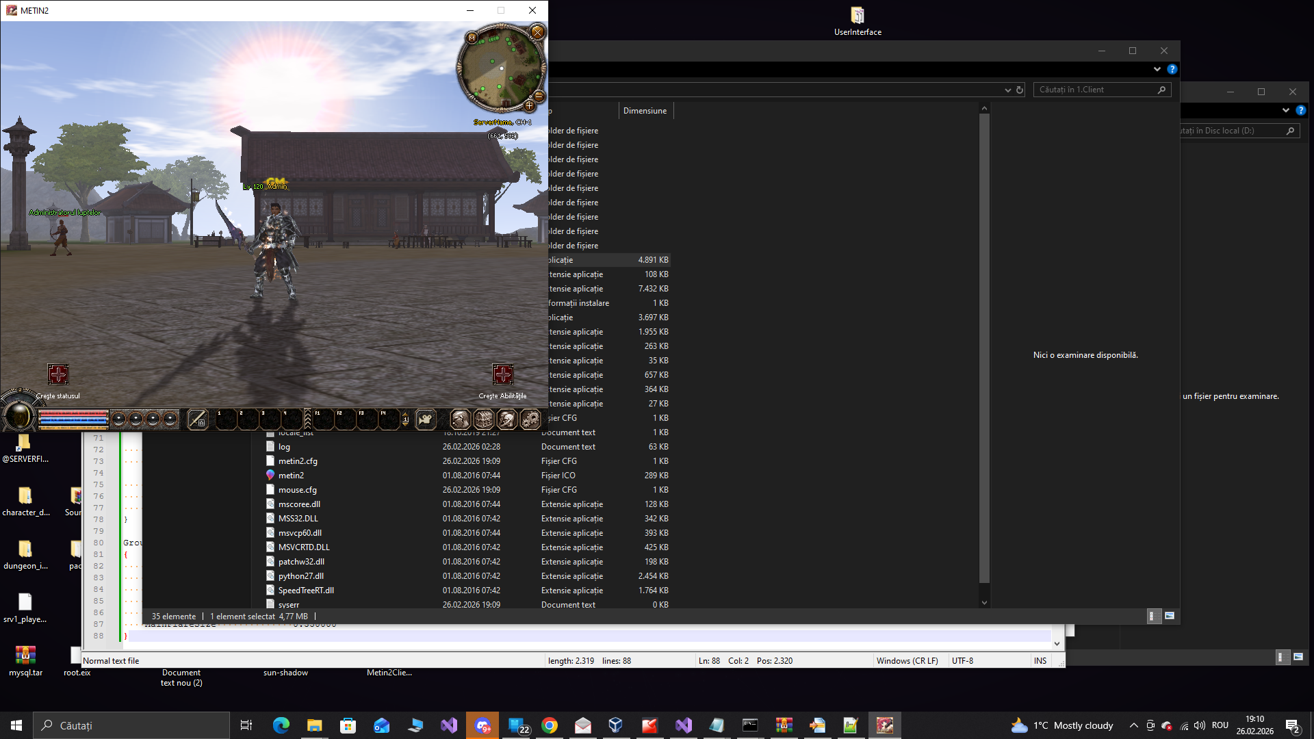1314x739 pixels.
Task: Open character window helmet icon in game bar
Action: (x=460, y=419)
